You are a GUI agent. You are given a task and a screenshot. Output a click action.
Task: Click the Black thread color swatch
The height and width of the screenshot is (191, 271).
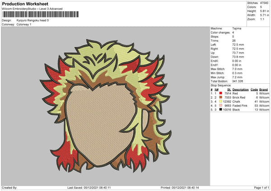click(221, 109)
